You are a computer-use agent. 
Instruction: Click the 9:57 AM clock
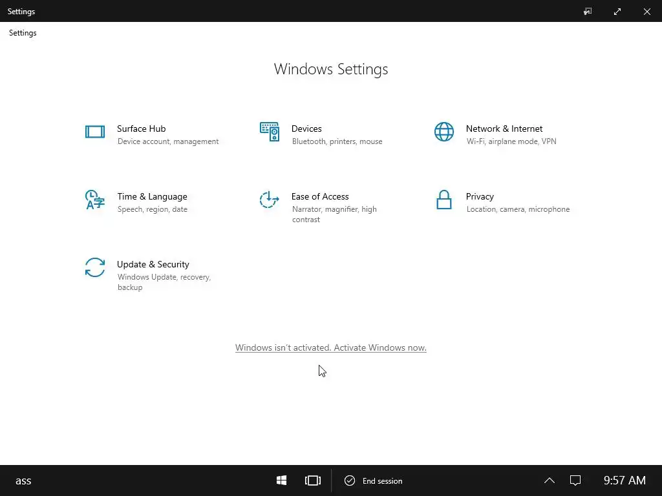pyautogui.click(x=625, y=480)
